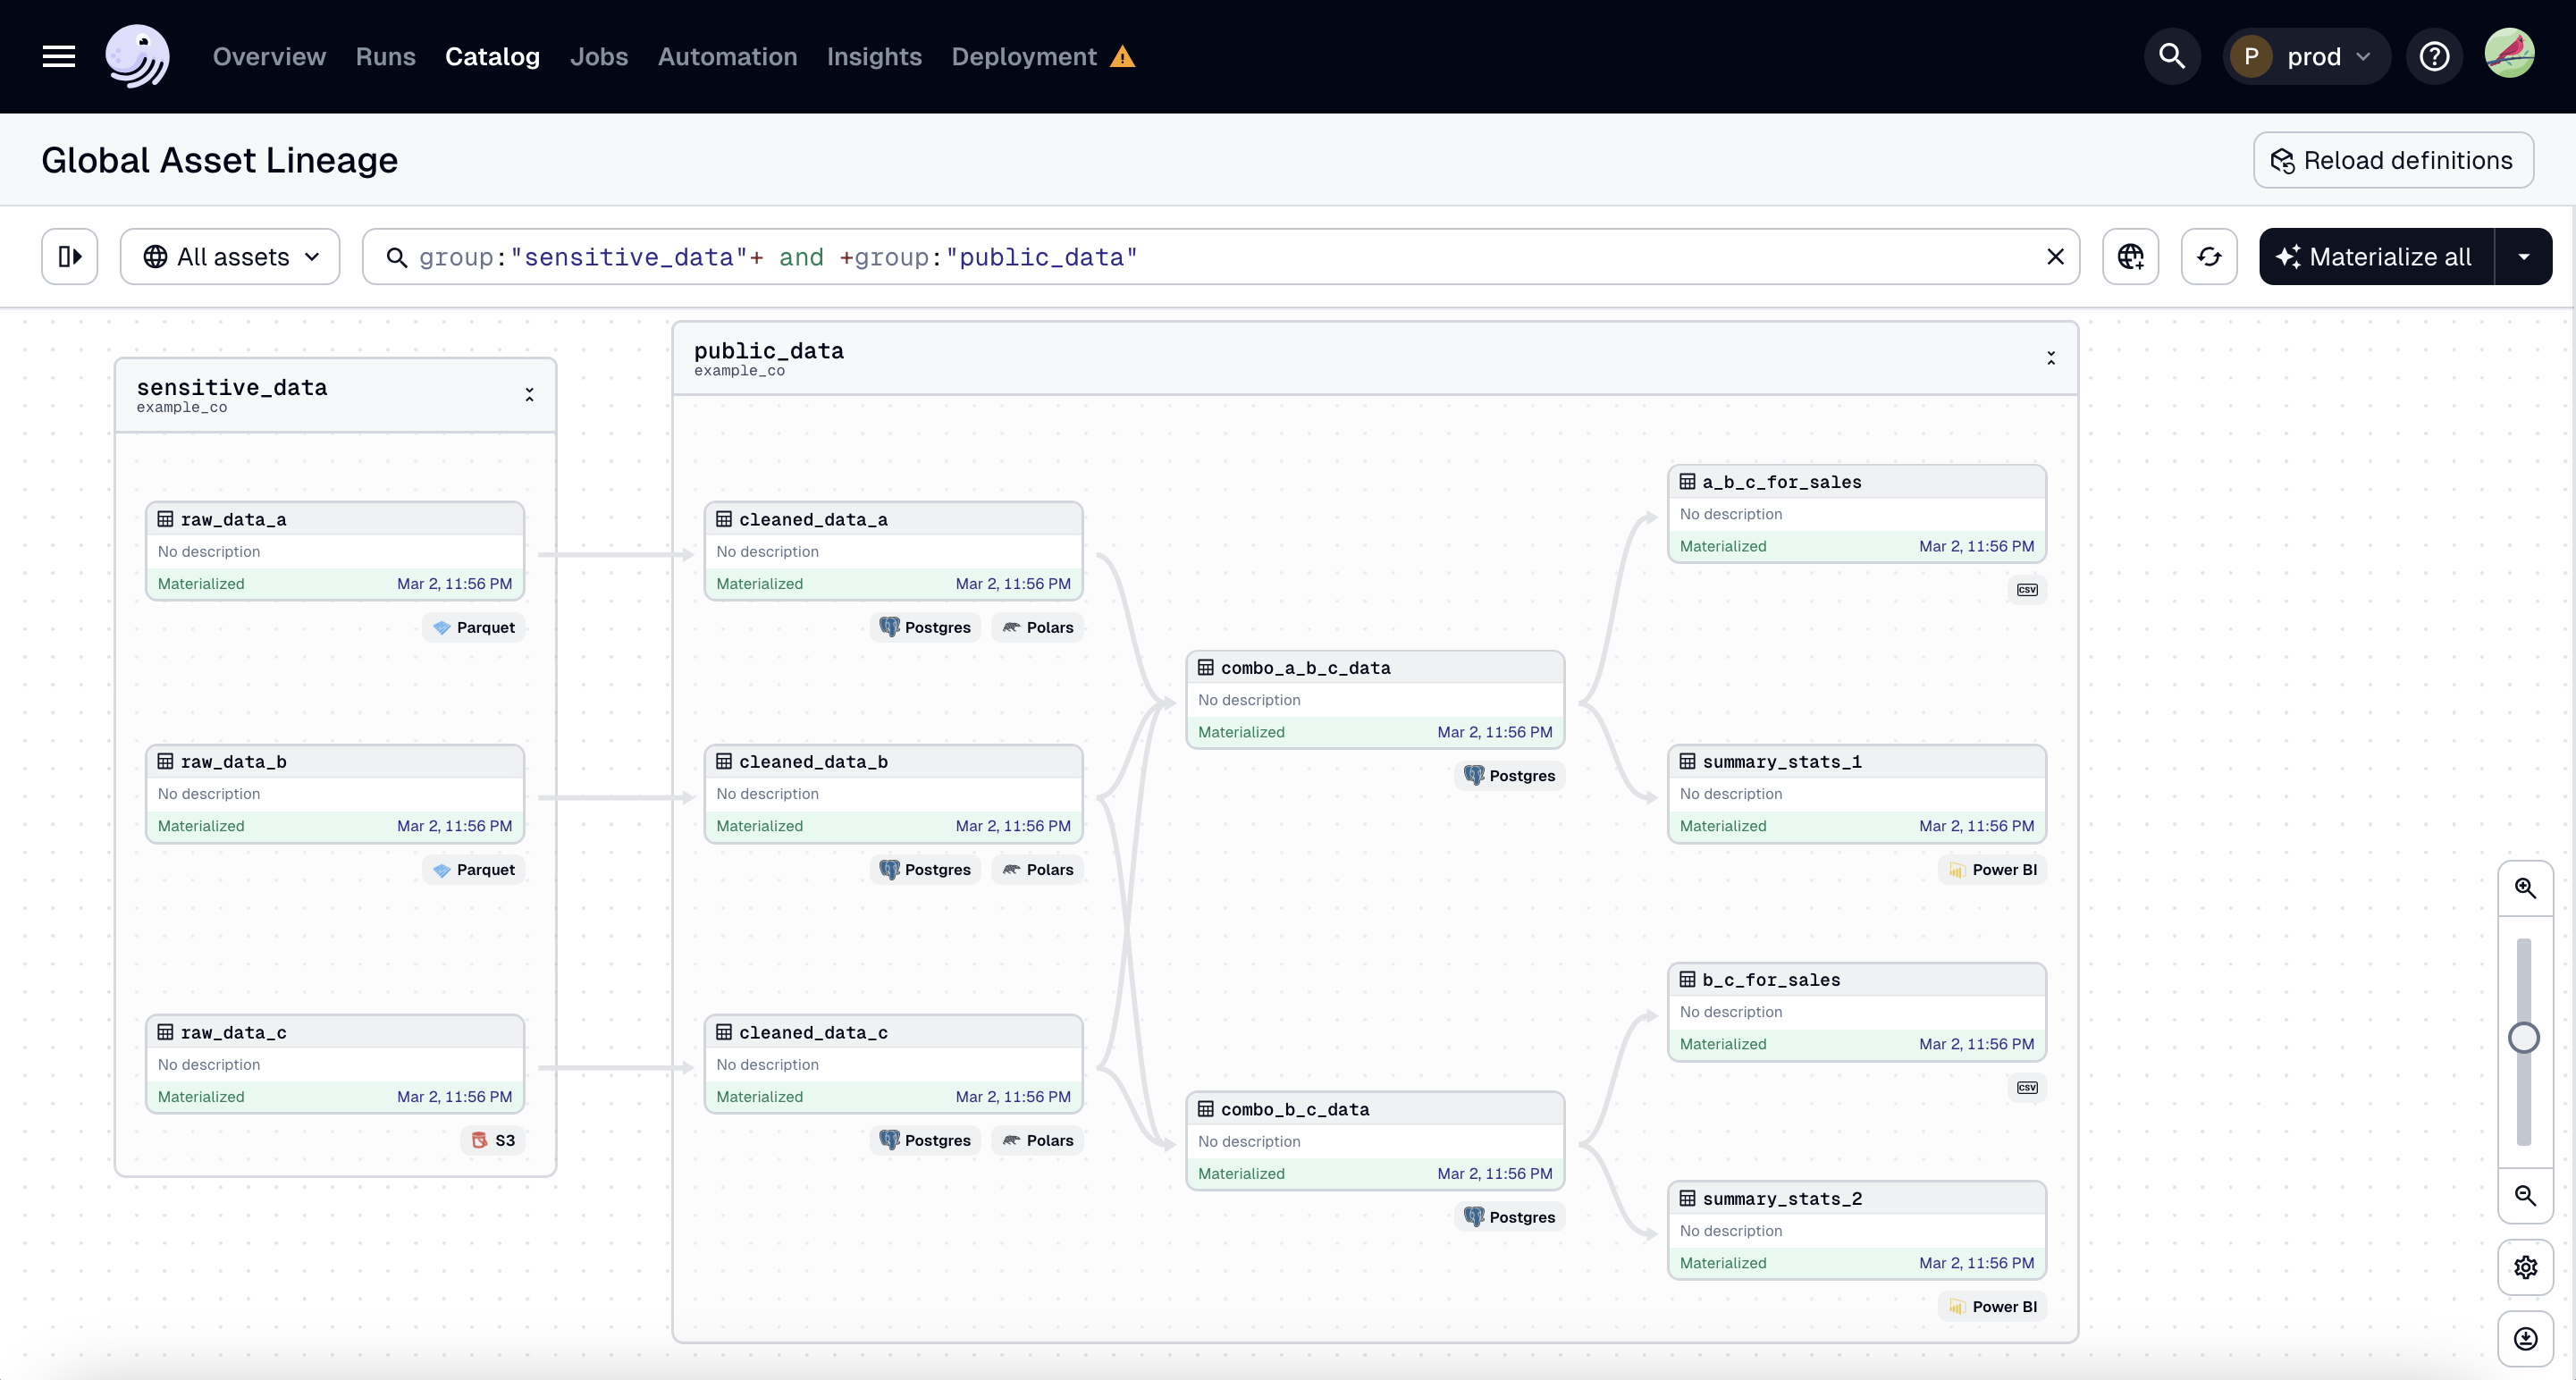
Task: Click the Power BI icon on summary_stats_1
Action: tap(1957, 869)
